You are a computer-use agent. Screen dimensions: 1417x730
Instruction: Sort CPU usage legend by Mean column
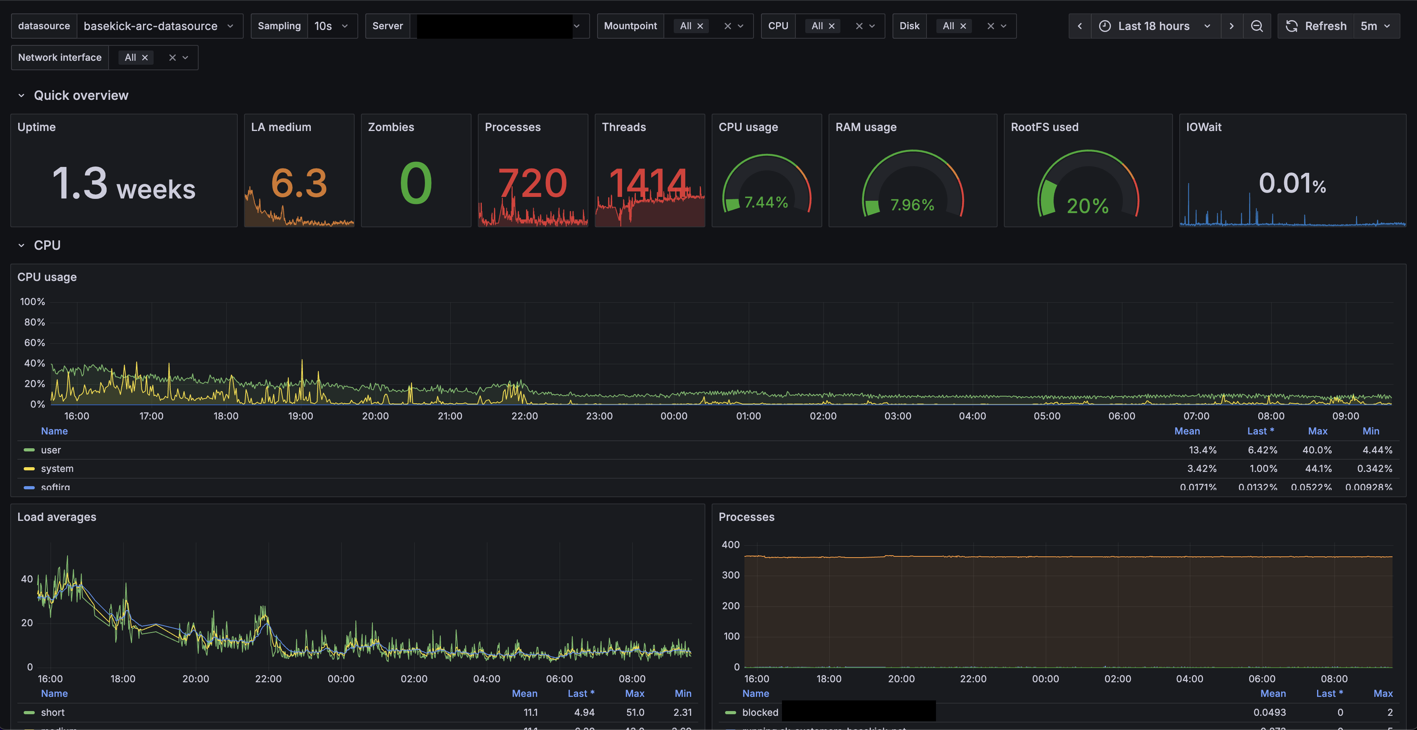tap(1187, 431)
